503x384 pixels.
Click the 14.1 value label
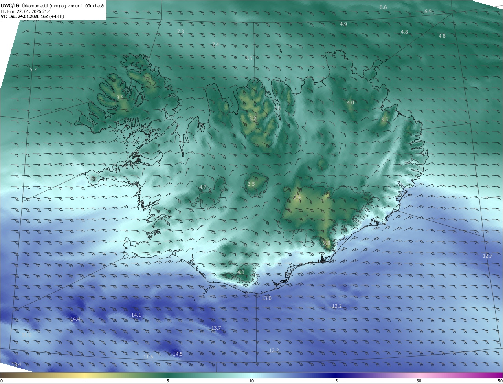pyautogui.click(x=136, y=315)
